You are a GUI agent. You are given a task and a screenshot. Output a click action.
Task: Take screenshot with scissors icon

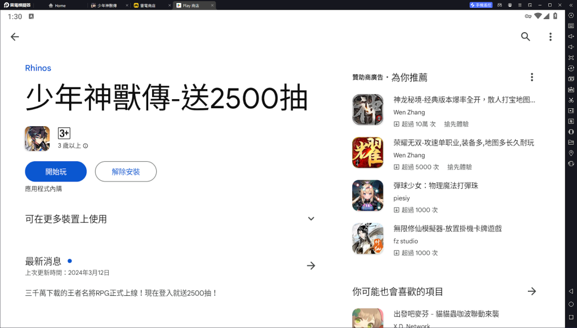pos(571,100)
